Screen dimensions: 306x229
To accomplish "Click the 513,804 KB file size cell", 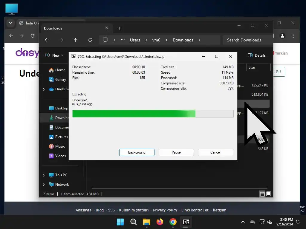I will coord(260,95).
